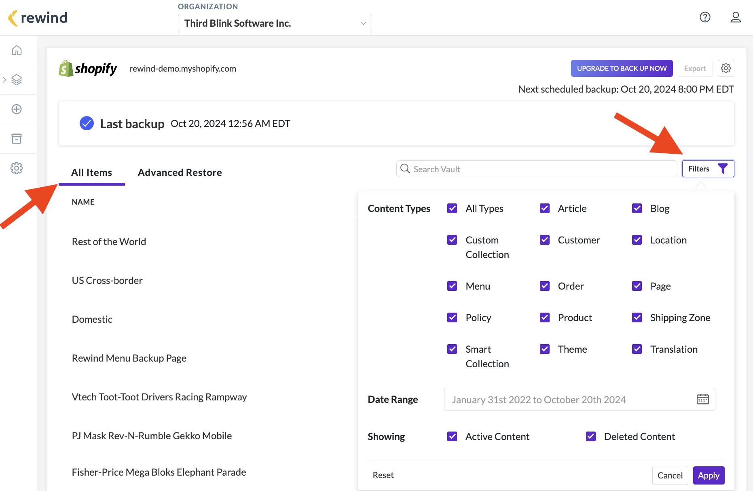Toggle the Order checkbox
753x491 pixels.
pyautogui.click(x=545, y=286)
